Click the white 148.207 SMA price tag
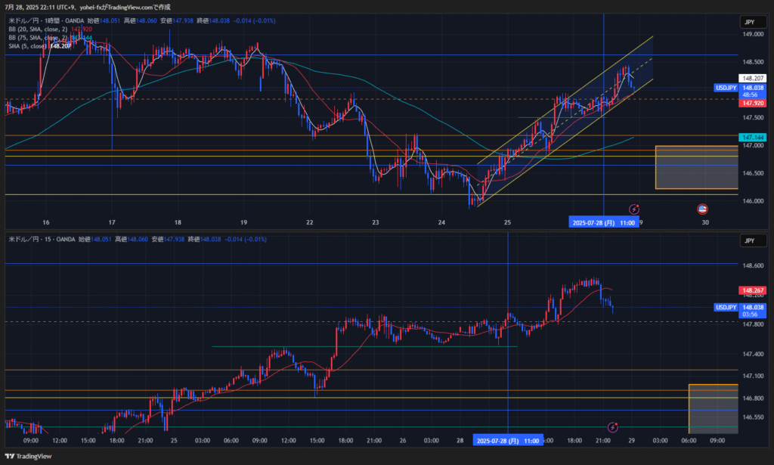The height and width of the screenshot is (465, 774). pyautogui.click(x=751, y=78)
